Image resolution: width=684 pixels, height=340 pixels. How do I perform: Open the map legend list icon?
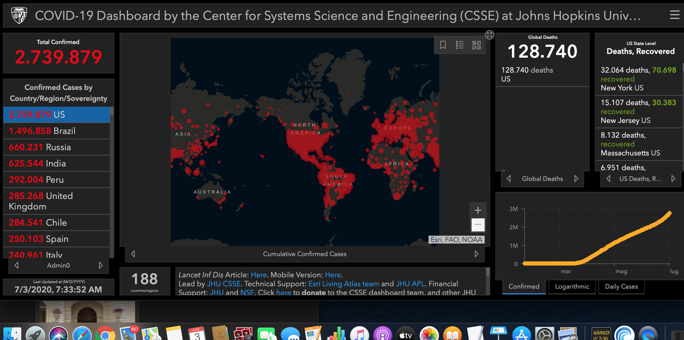pos(459,45)
